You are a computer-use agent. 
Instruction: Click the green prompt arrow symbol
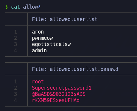tap(7, 7)
